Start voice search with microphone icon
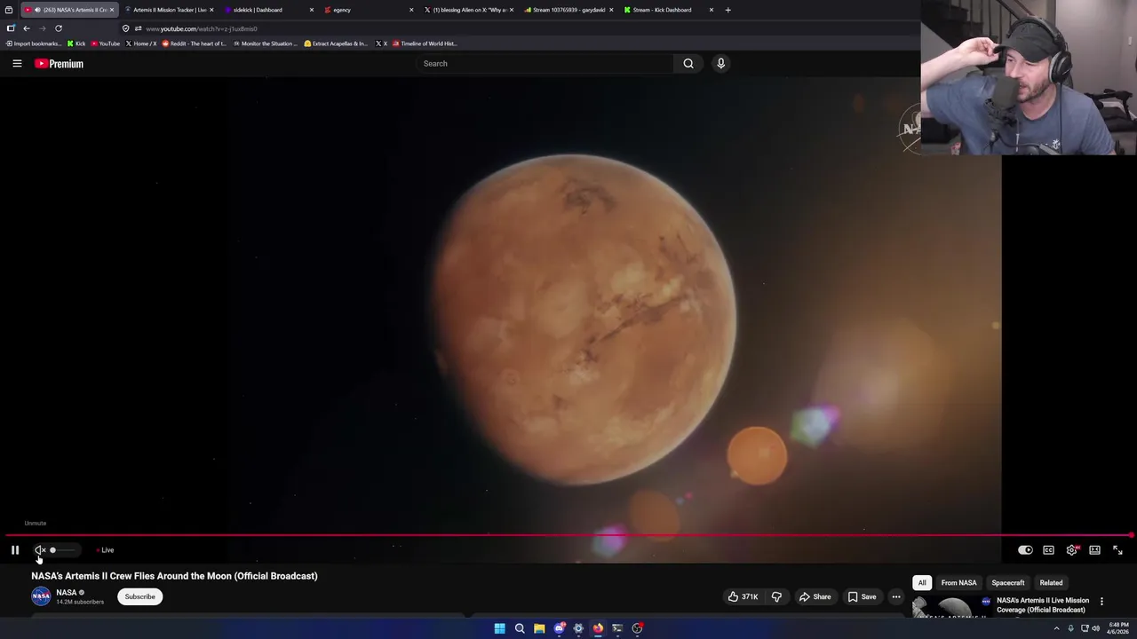The width and height of the screenshot is (1137, 639). pos(720,63)
